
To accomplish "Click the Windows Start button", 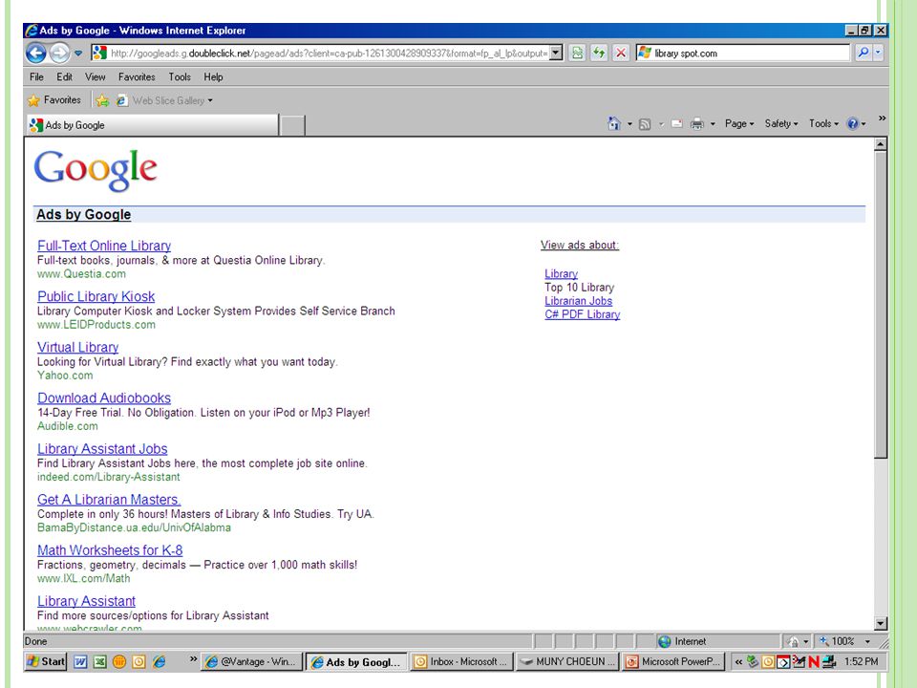I will 46,661.
